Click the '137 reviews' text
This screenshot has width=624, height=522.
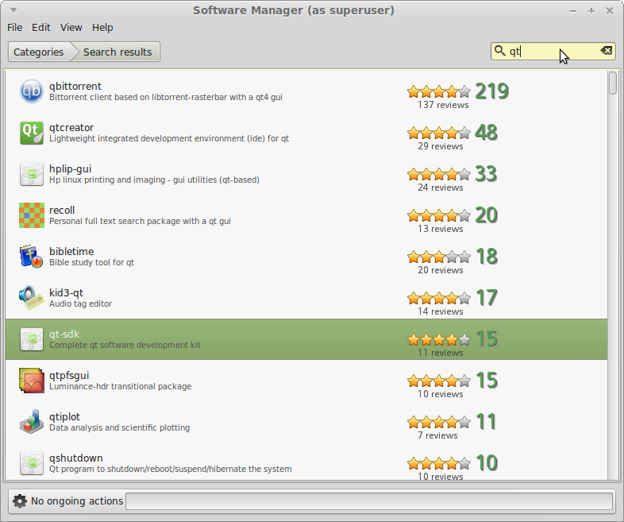pyautogui.click(x=443, y=105)
